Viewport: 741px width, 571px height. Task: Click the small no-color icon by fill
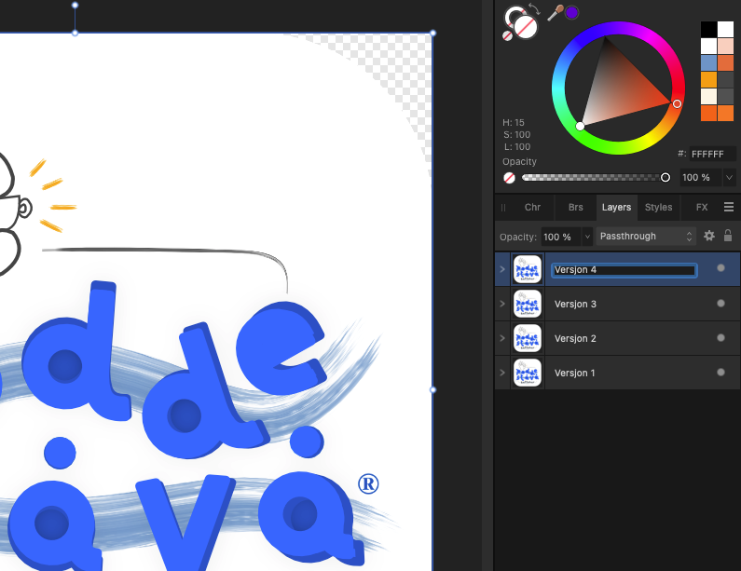point(508,35)
